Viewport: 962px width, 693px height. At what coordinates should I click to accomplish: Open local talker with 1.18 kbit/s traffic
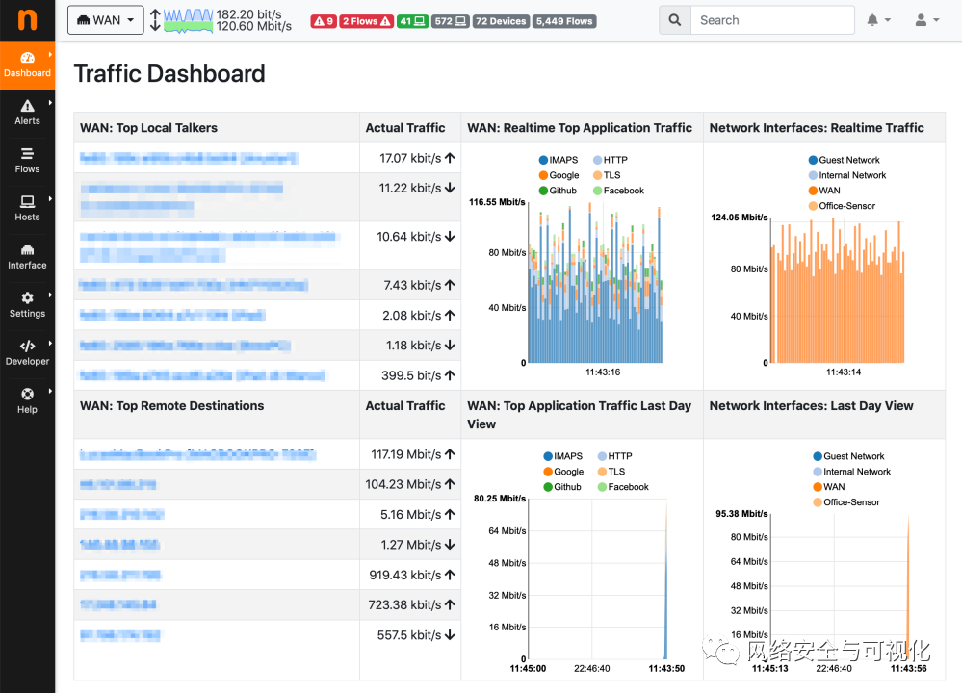point(185,346)
